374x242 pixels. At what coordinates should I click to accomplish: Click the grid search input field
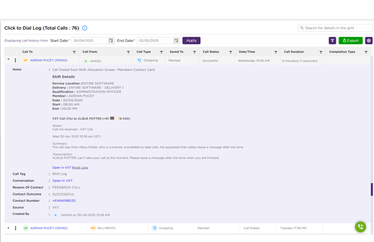click(335, 28)
